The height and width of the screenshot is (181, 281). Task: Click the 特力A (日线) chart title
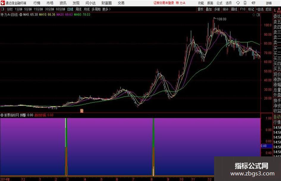click(9, 15)
